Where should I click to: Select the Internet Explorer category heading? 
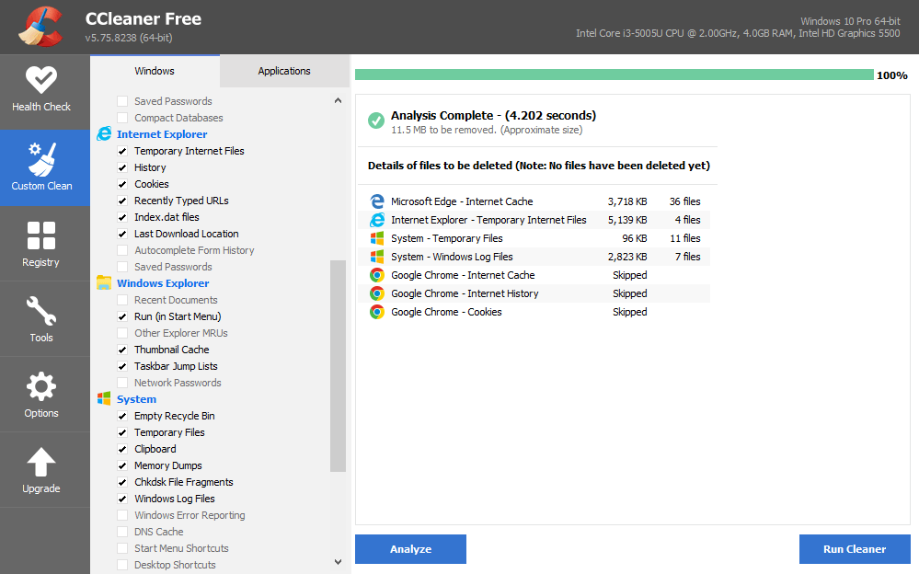(162, 133)
